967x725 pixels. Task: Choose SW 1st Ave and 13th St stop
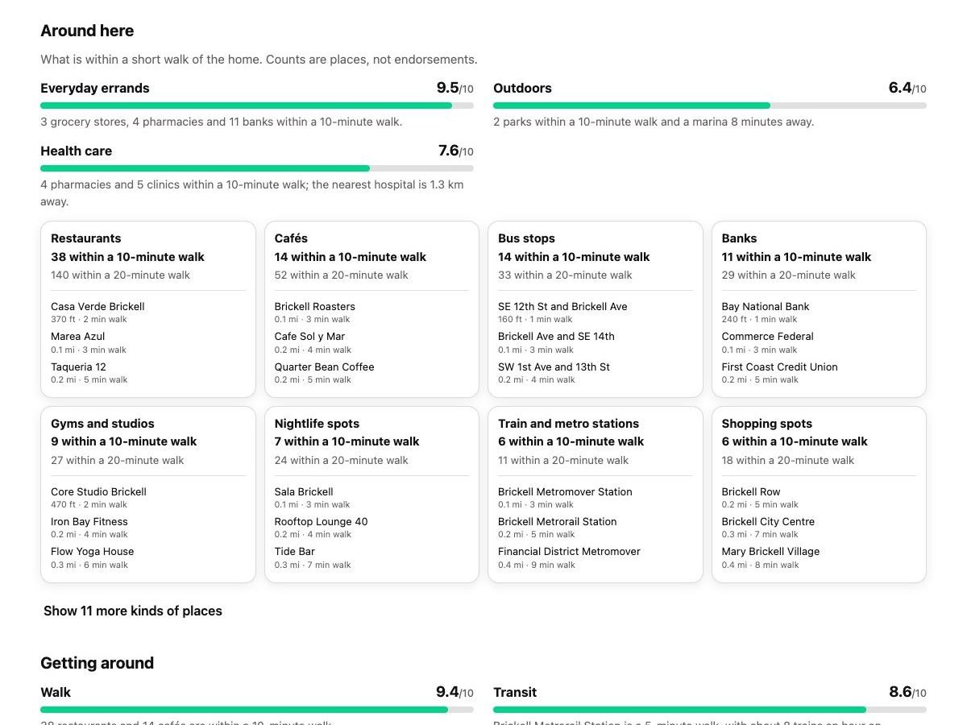point(554,367)
